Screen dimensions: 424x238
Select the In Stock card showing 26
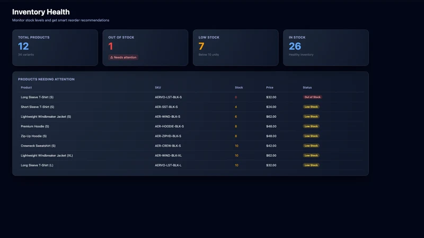[326, 48]
